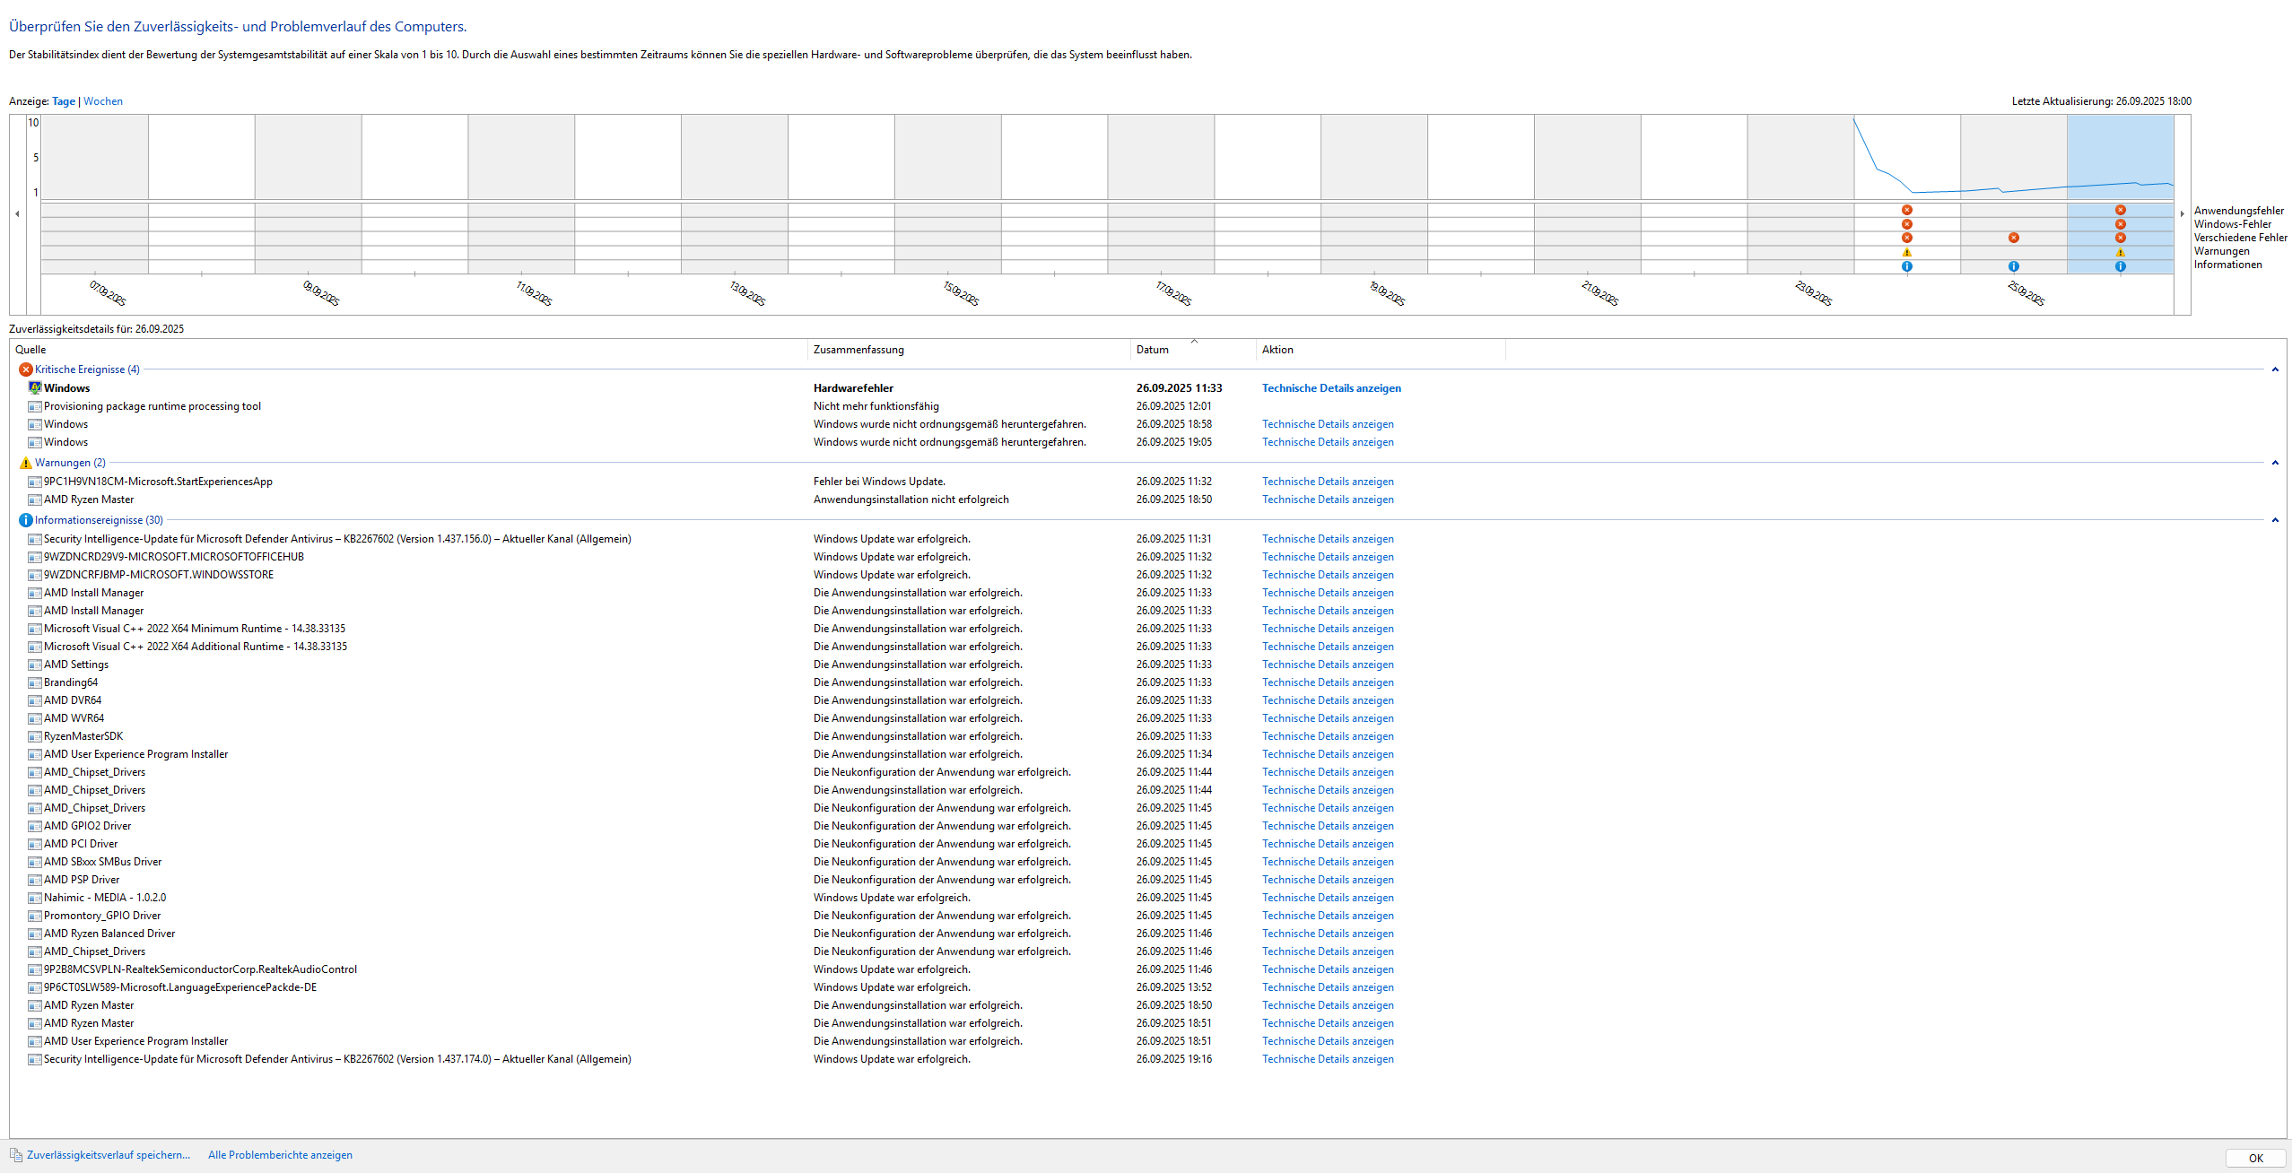The width and height of the screenshot is (2292, 1173).
Task: Open Alle Problemberichte anzeigen
Action: [x=280, y=1155]
